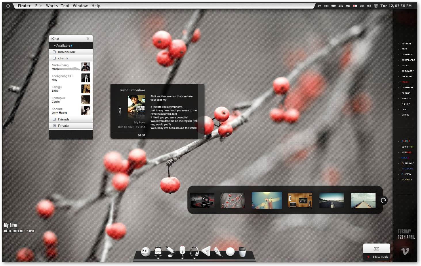The height and width of the screenshot is (266, 421).
Task: Open the headphones icon in the dock
Action: click(194, 252)
